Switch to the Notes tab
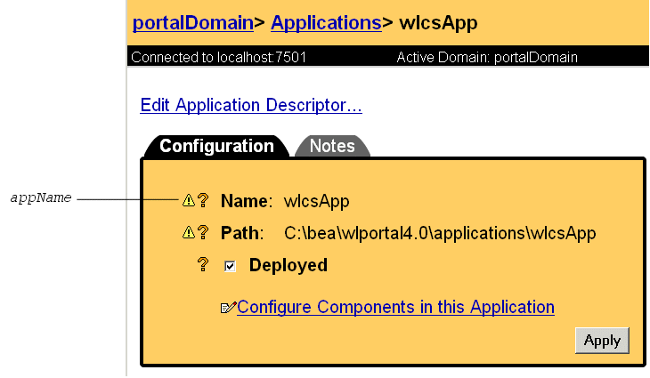This screenshot has height=378, width=650. point(332,146)
